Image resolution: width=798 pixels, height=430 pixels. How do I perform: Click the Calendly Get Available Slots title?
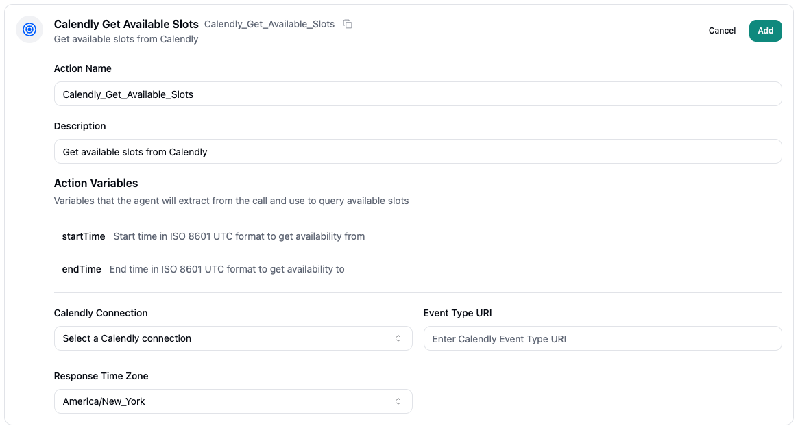pos(125,24)
